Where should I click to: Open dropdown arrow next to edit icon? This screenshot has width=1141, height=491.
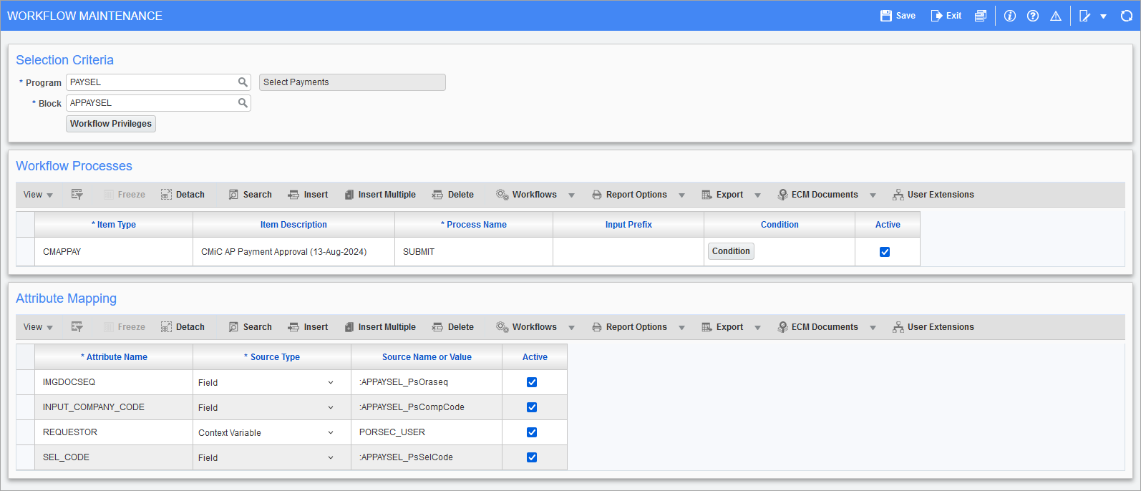point(1104,16)
